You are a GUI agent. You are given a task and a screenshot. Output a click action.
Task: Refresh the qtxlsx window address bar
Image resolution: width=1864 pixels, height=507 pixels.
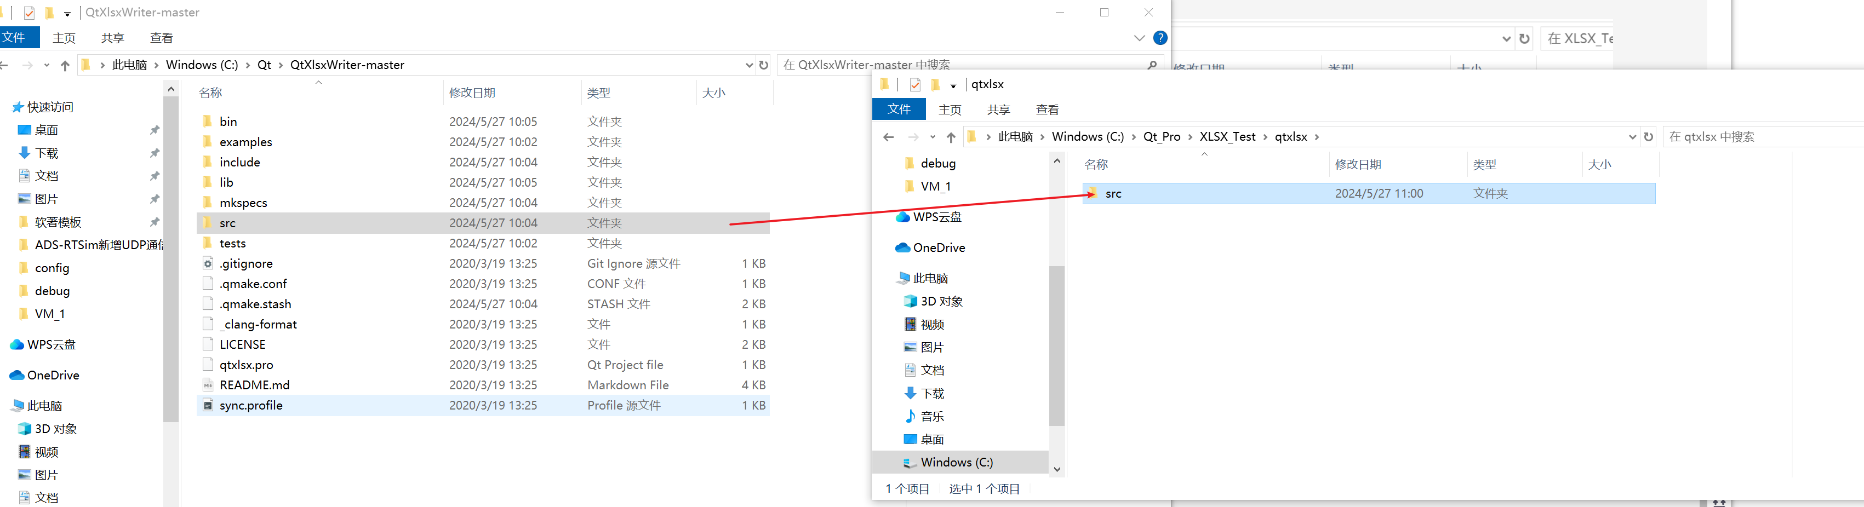1648,137
